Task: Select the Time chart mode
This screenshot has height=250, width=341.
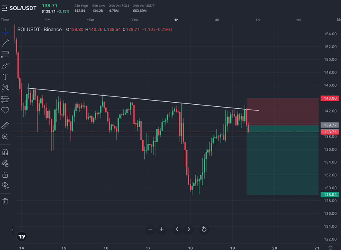Action: point(5,20)
